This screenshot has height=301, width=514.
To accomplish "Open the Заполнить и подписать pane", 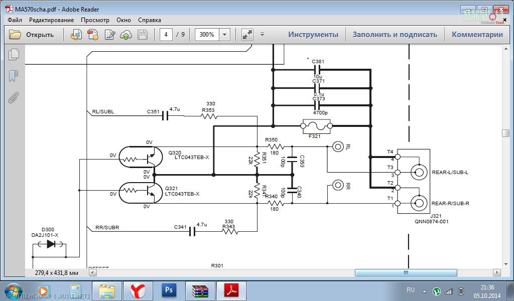I will [x=395, y=35].
